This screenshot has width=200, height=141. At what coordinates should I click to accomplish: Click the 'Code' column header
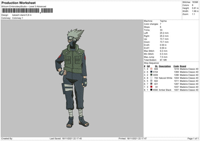(176, 66)
